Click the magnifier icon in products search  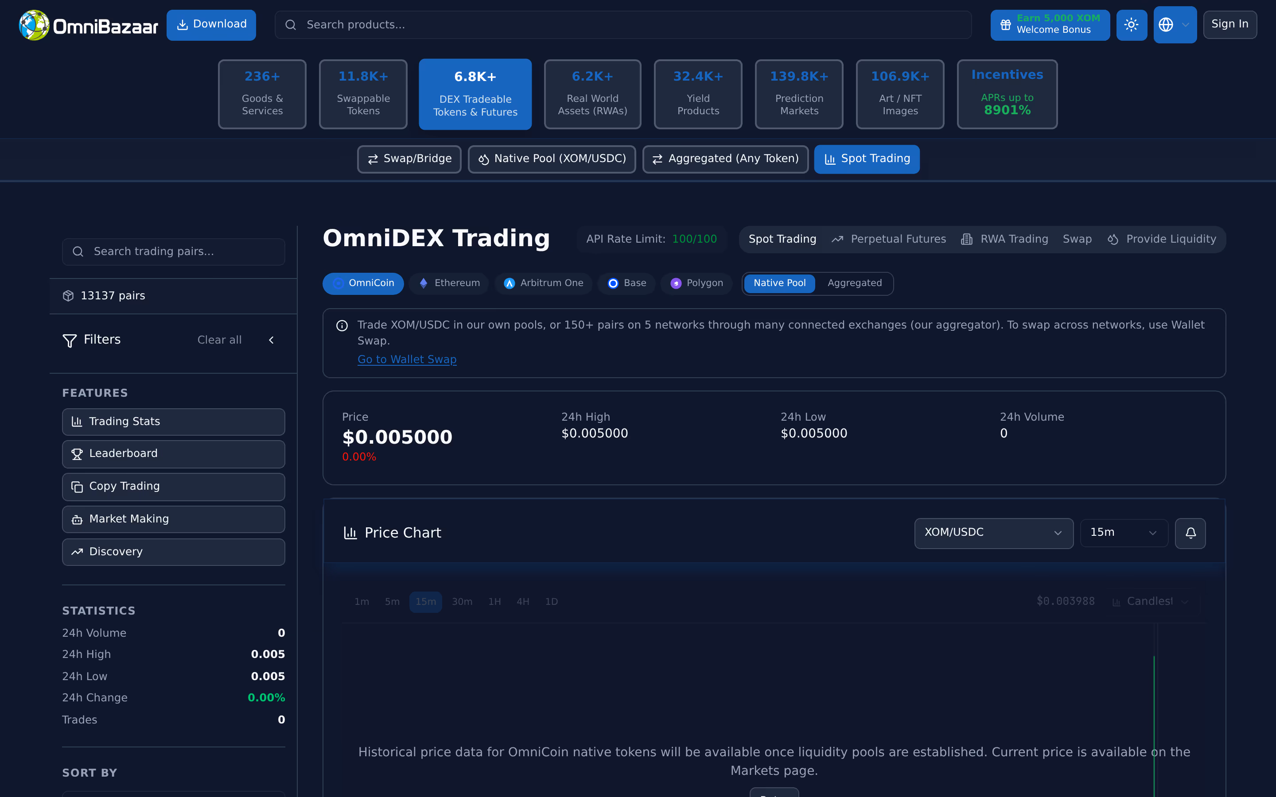coord(291,25)
